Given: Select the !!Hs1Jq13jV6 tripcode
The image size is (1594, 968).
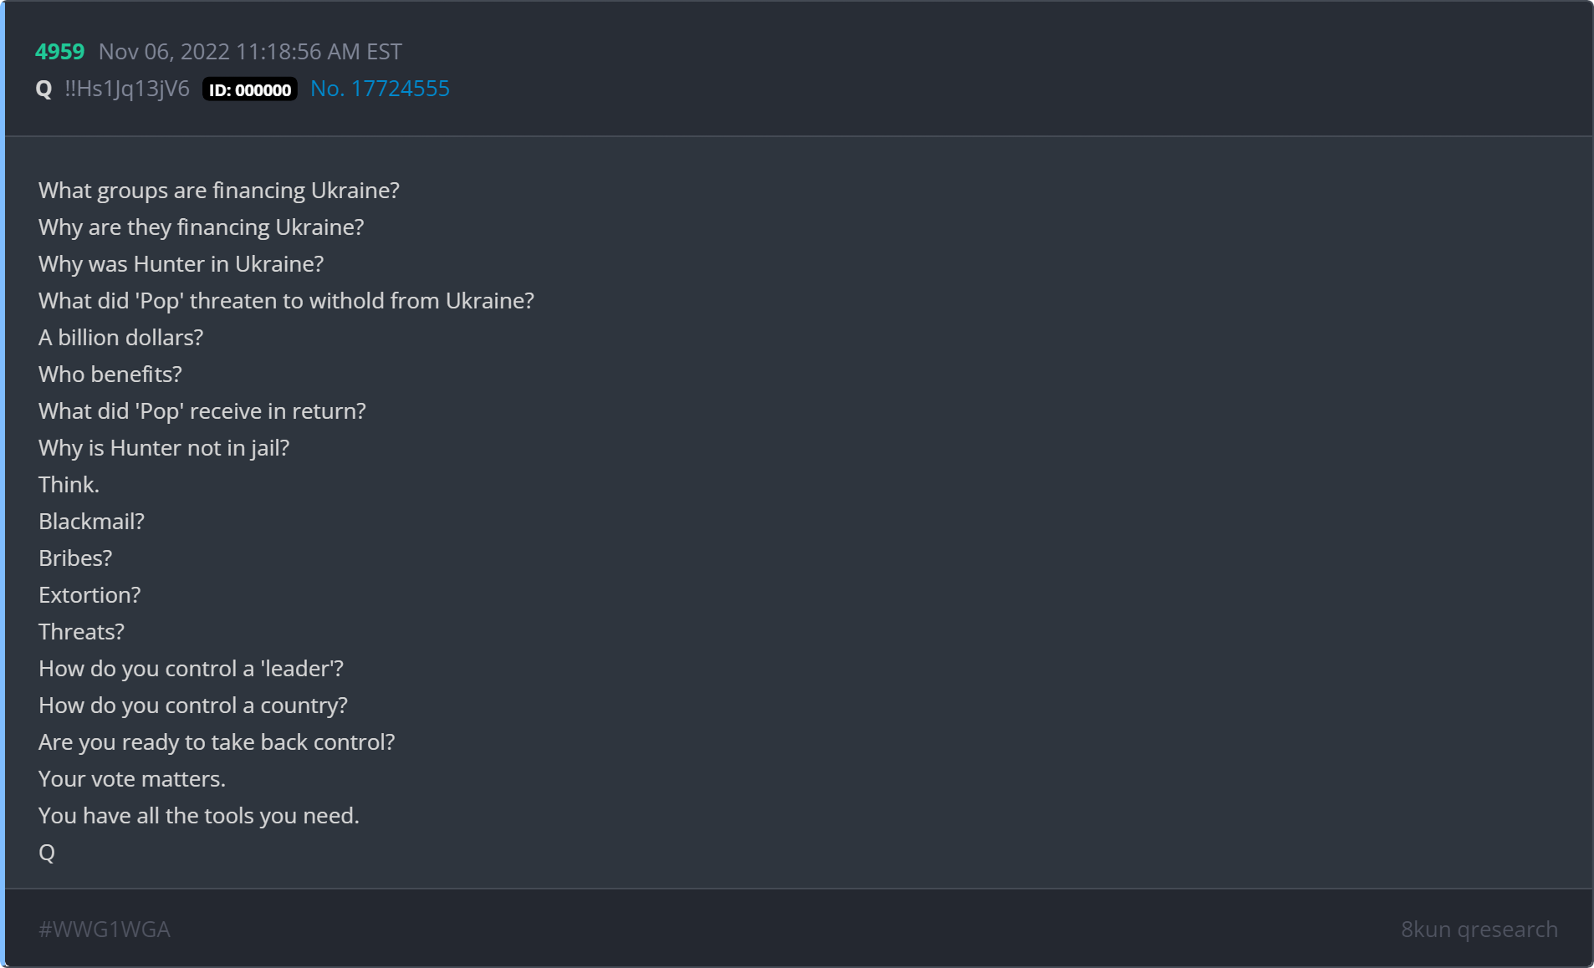Looking at the screenshot, I should 127,89.
